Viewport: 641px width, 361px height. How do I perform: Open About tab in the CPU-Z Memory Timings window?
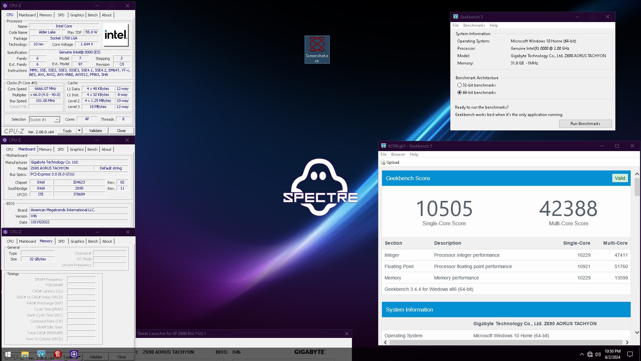tap(107, 241)
